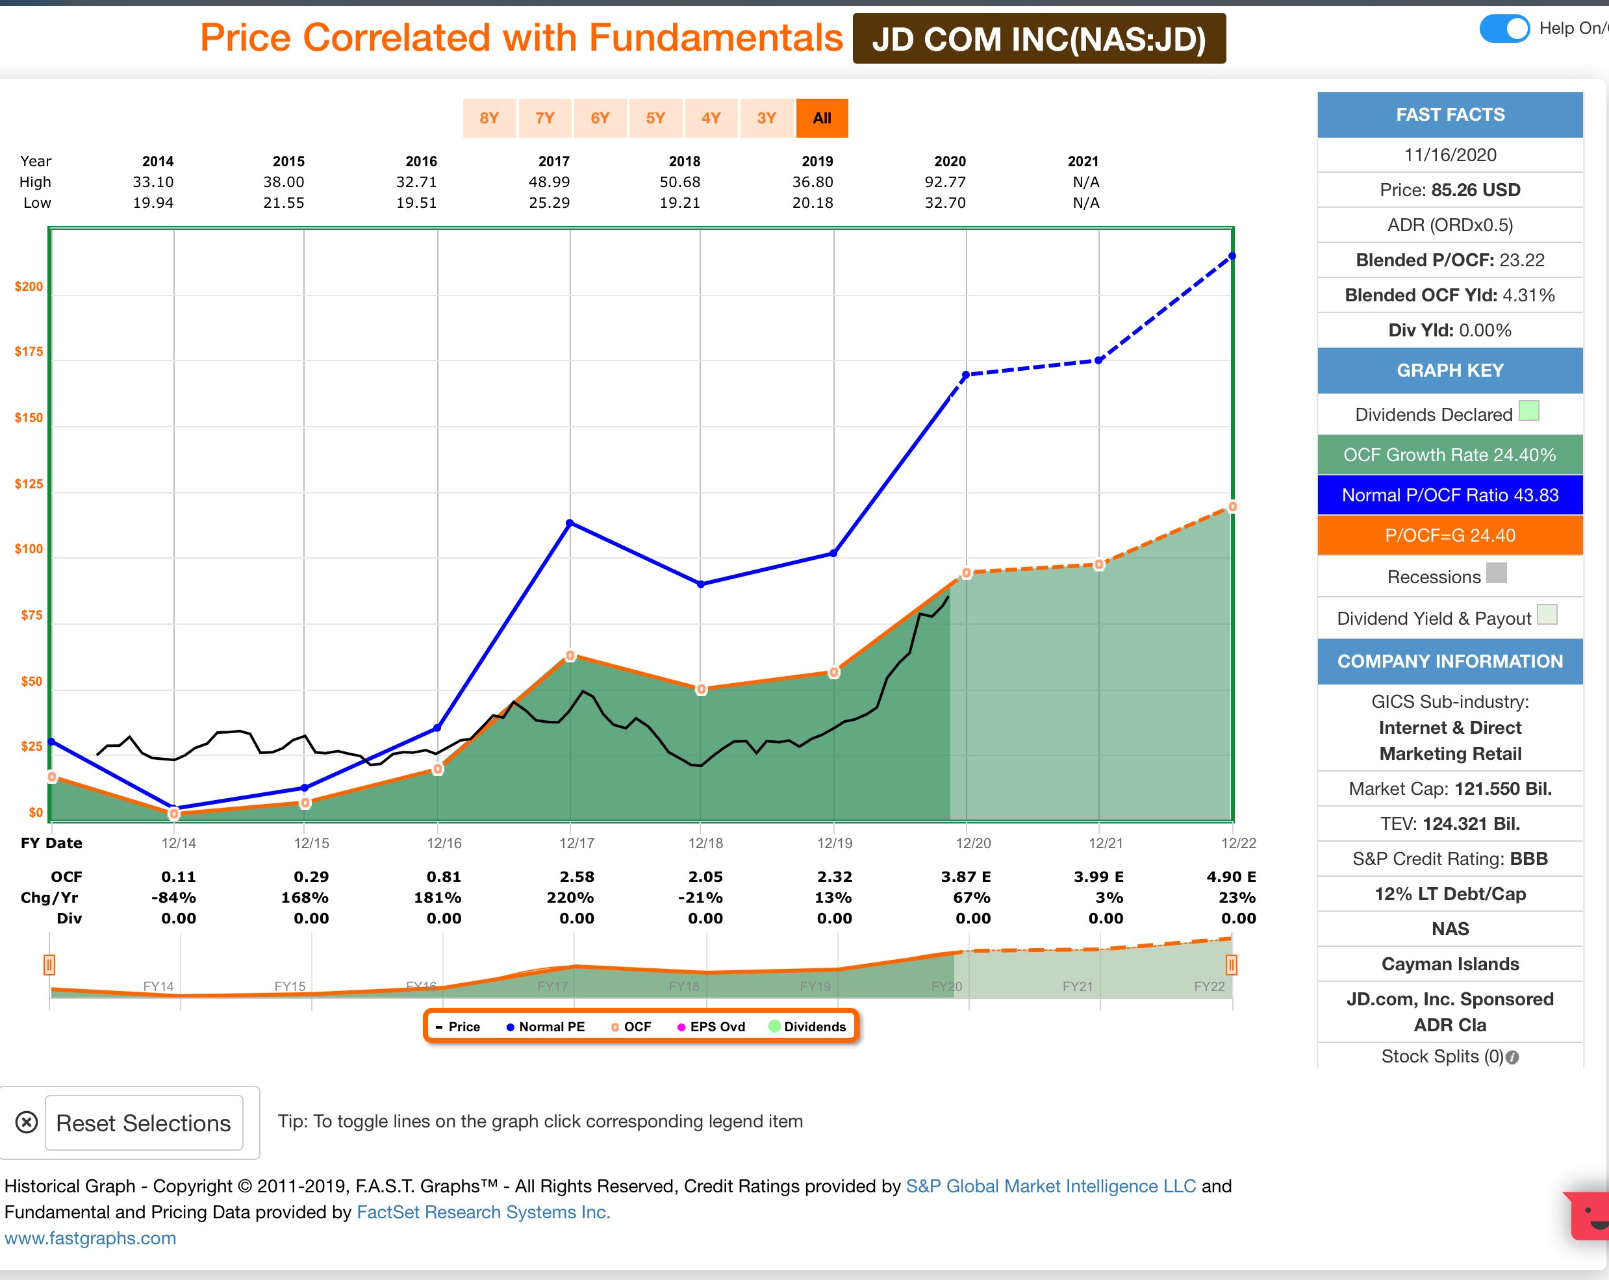
Task: Open S&P Global Market Intelligence LLC link
Action: (x=1050, y=1186)
